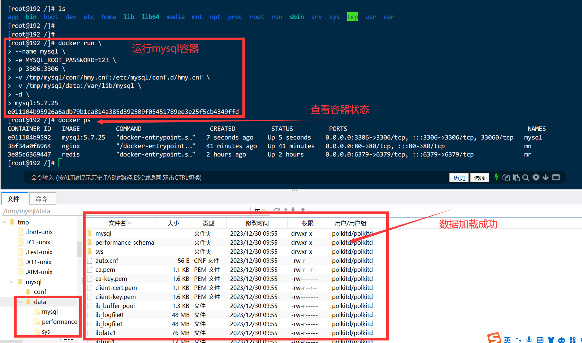The width and height of the screenshot is (582, 343).
Task: Select conf folder in tree
Action: (40, 292)
